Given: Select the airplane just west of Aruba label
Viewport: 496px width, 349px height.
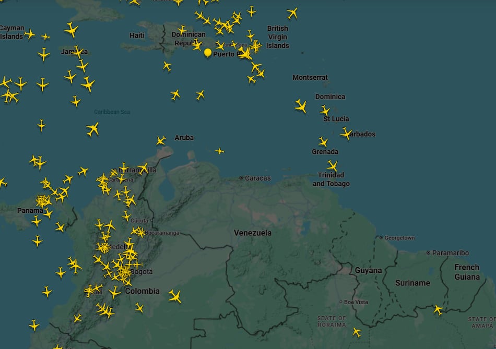Looking at the screenshot, I should pyautogui.click(x=161, y=140).
